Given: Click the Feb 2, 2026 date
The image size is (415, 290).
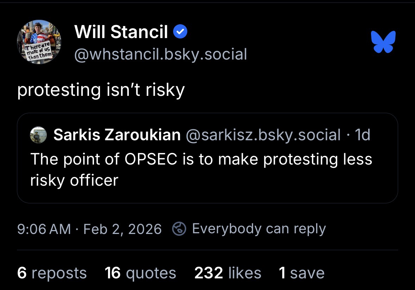Looking at the screenshot, I should point(122,229).
